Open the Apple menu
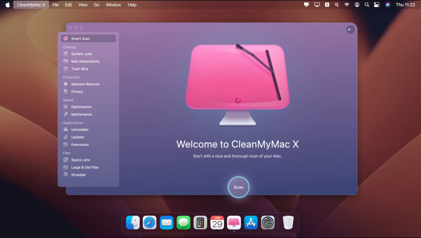Viewport: 421px width, 238px height. [7, 5]
